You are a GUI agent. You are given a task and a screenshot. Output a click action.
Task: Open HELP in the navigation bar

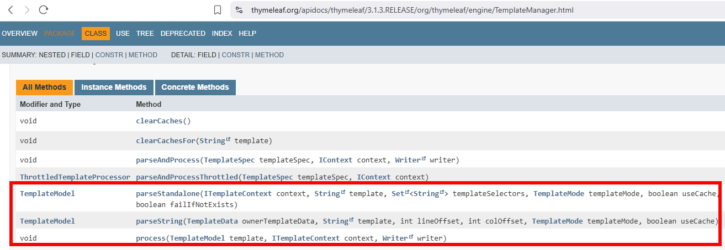(247, 34)
